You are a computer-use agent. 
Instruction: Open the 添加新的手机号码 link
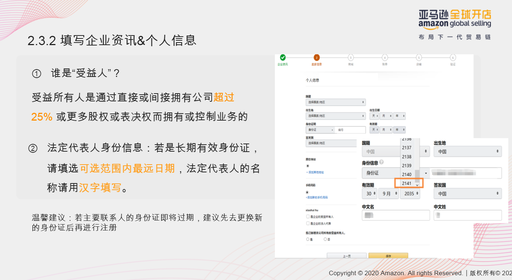pyautogui.click(x=317, y=198)
